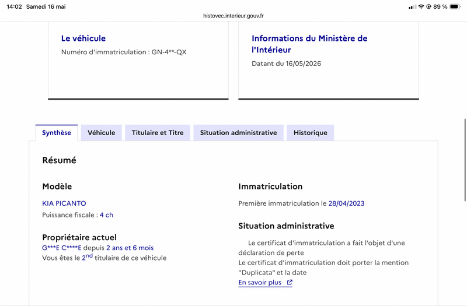Image resolution: width=467 pixels, height=306 pixels.
Task: Click the Résumé heading
Action: 60,160
